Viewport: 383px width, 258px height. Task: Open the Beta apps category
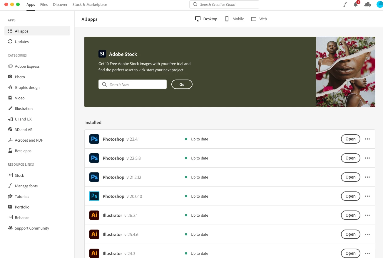(x=37, y=151)
